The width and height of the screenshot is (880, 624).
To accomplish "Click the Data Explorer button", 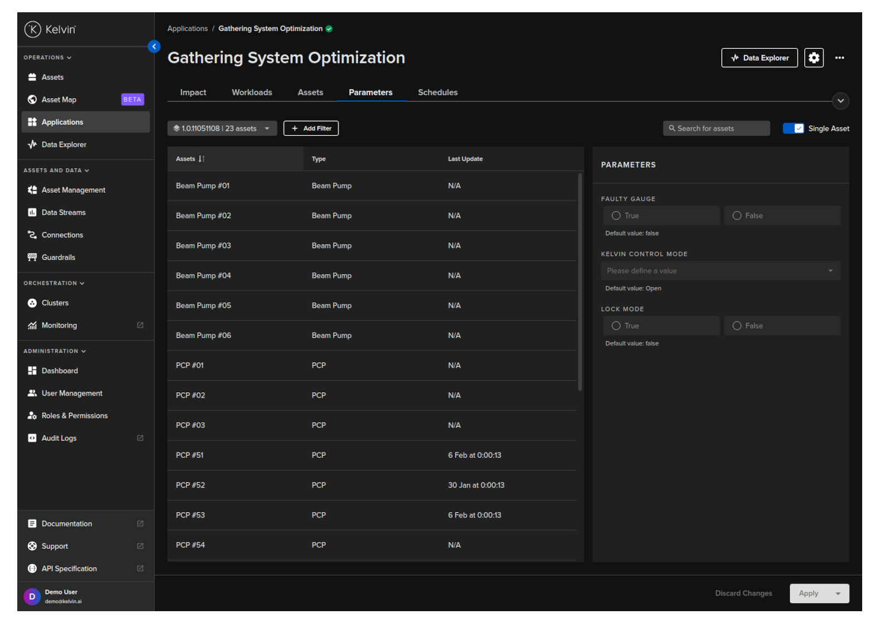I will click(759, 58).
